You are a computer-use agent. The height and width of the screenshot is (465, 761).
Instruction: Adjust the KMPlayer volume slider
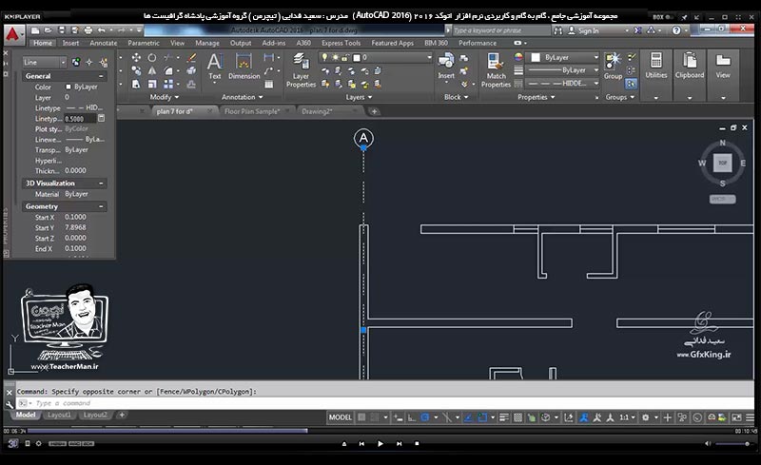pos(732,444)
